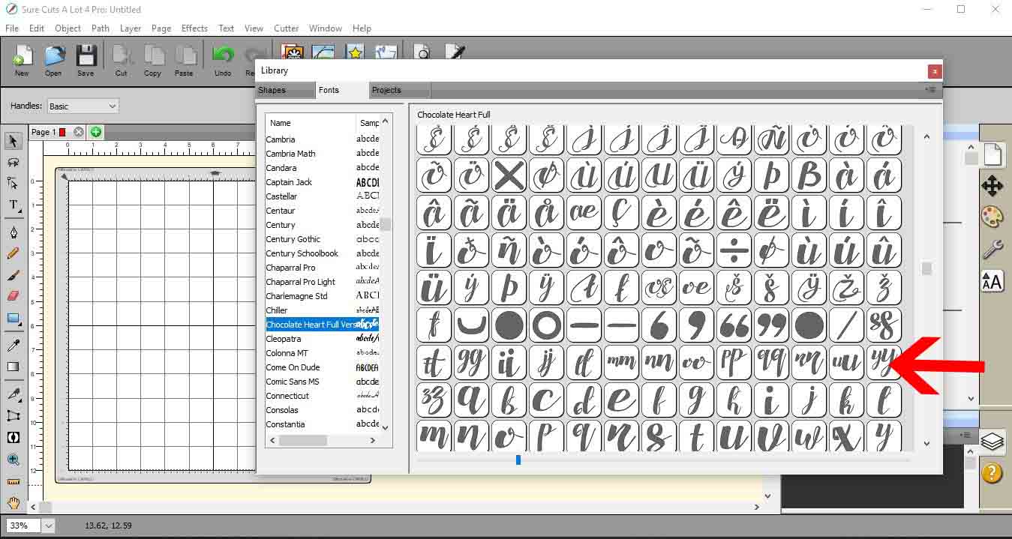Screen dimensions: 1012x539
Task: Click the font list horizontal scrollbar thumb
Action: coord(303,441)
